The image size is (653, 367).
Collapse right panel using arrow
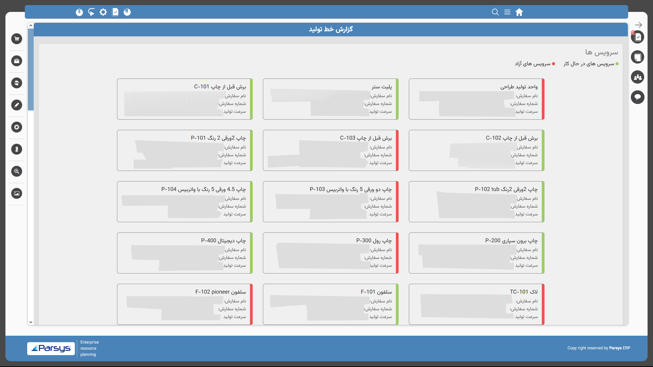click(638, 25)
